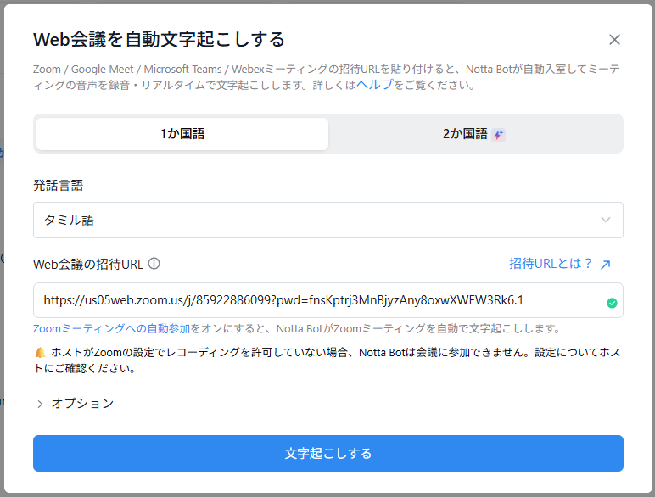Click the diagonal arrow icon after 招待URLとは？
655x497 pixels.
[x=606, y=265]
